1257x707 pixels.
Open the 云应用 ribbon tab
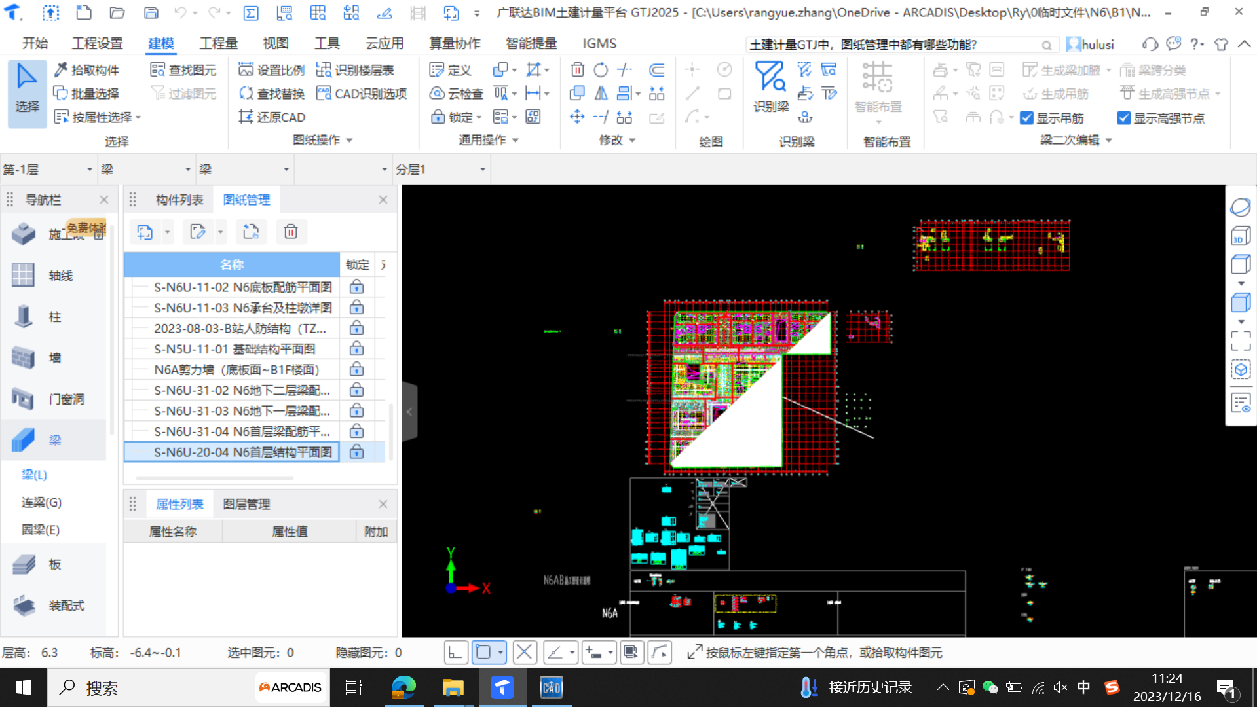(385, 43)
